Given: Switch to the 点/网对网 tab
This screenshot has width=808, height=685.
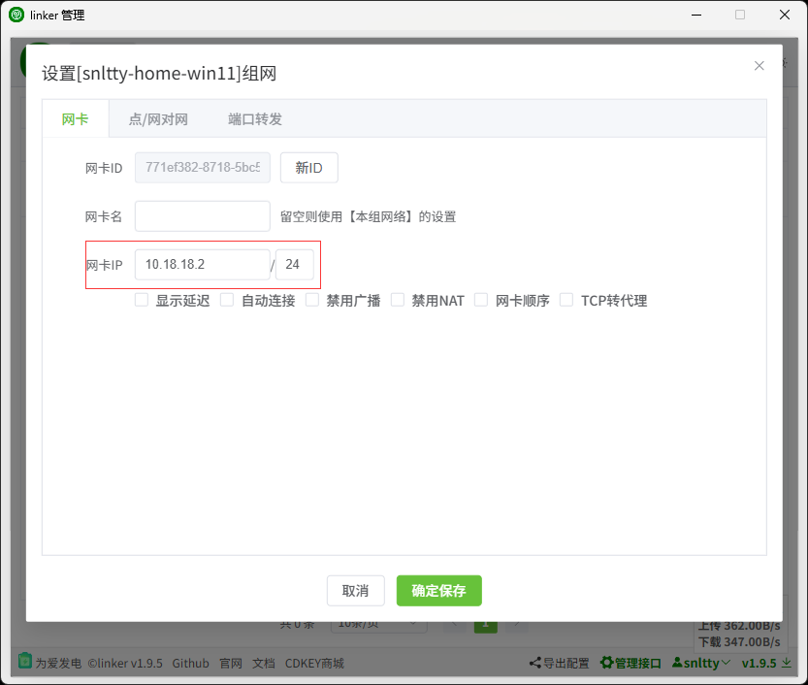Looking at the screenshot, I should pyautogui.click(x=158, y=119).
